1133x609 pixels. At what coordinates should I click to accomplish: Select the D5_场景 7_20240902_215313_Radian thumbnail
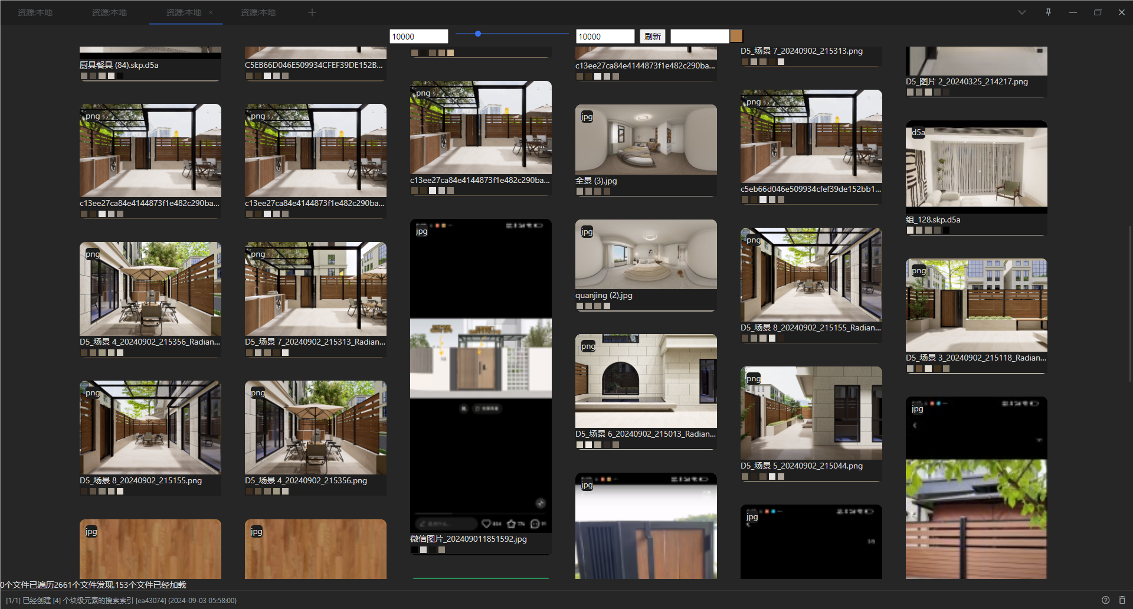(316, 289)
